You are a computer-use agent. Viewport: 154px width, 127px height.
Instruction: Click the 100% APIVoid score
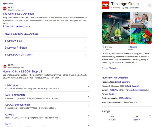pos(112,117)
